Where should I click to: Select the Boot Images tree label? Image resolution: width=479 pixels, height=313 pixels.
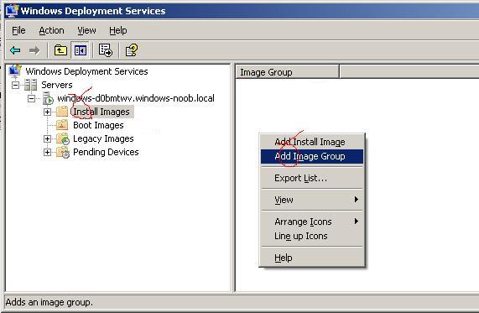click(98, 125)
